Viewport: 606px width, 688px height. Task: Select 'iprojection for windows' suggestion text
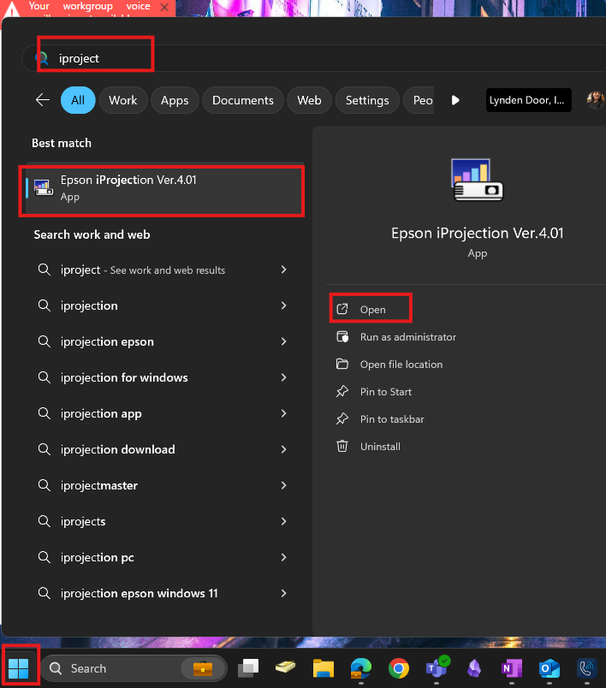(x=124, y=377)
